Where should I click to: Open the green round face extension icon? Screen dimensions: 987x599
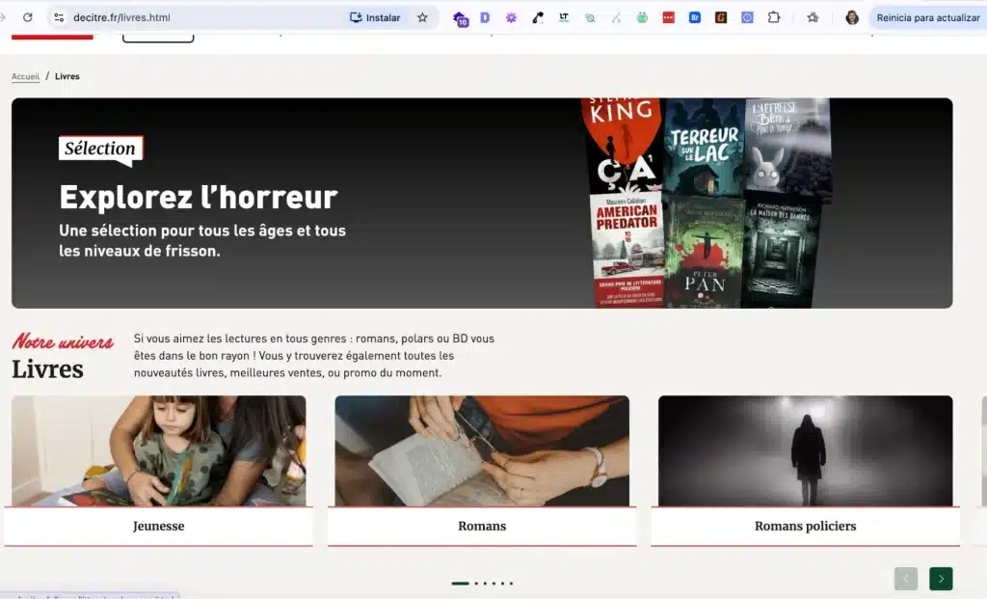coord(642,17)
